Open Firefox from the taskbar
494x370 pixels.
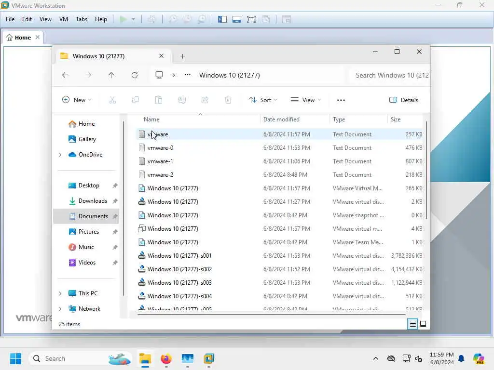tap(166, 358)
